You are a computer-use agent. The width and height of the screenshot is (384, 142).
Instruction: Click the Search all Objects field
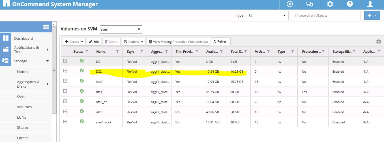coord(325,15)
